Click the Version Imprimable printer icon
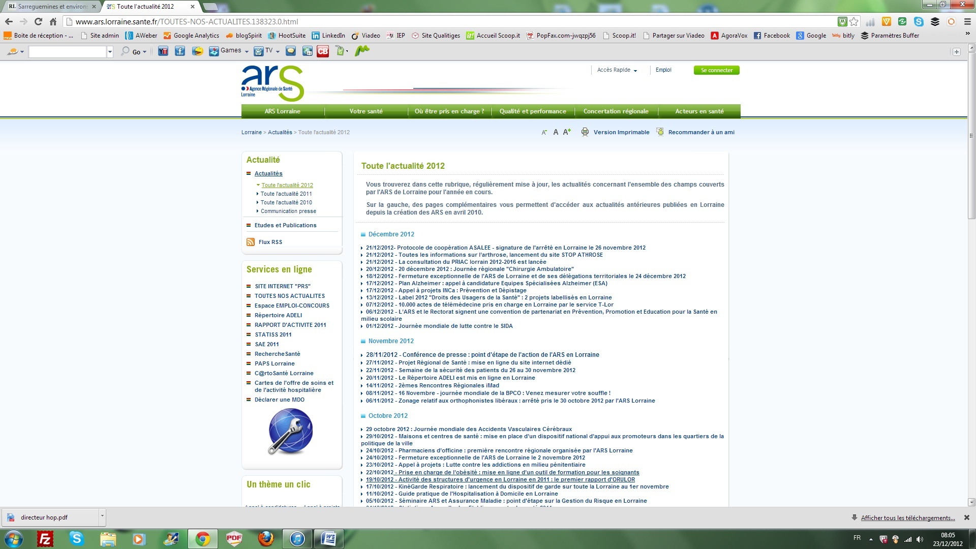Screen dimensions: 976x549 click(585, 132)
